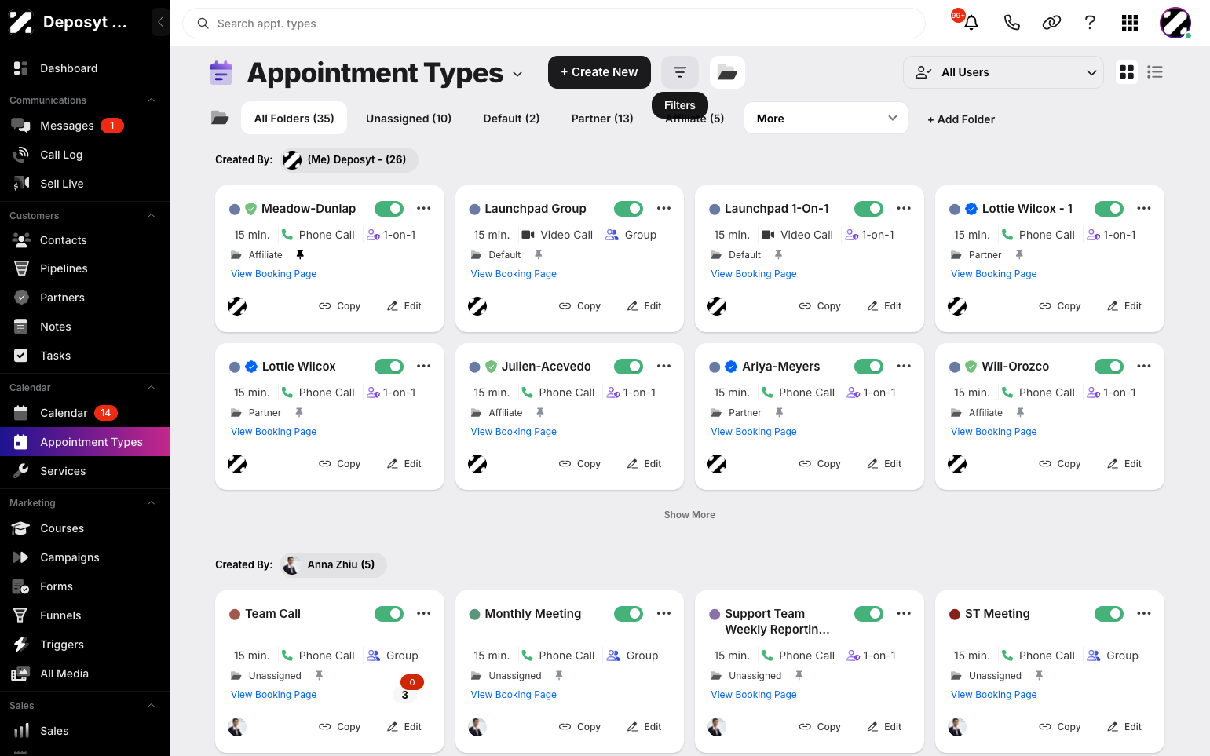
Task: Collapse the sidebar with arrow button
Action: (160, 22)
